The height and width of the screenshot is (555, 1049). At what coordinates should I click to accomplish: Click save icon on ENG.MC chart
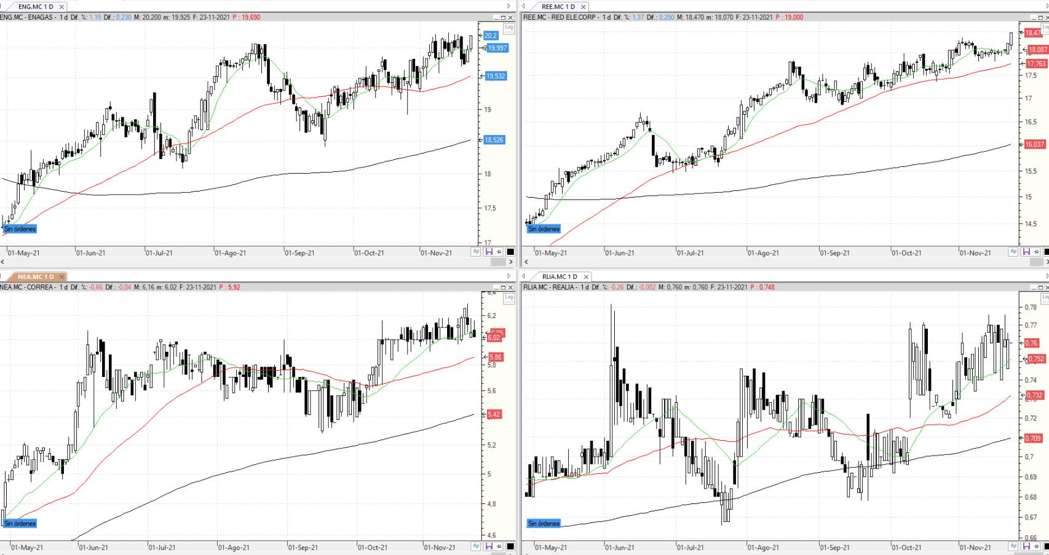point(489,252)
